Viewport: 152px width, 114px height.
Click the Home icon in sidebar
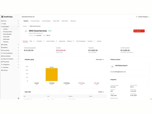pos(2,21)
